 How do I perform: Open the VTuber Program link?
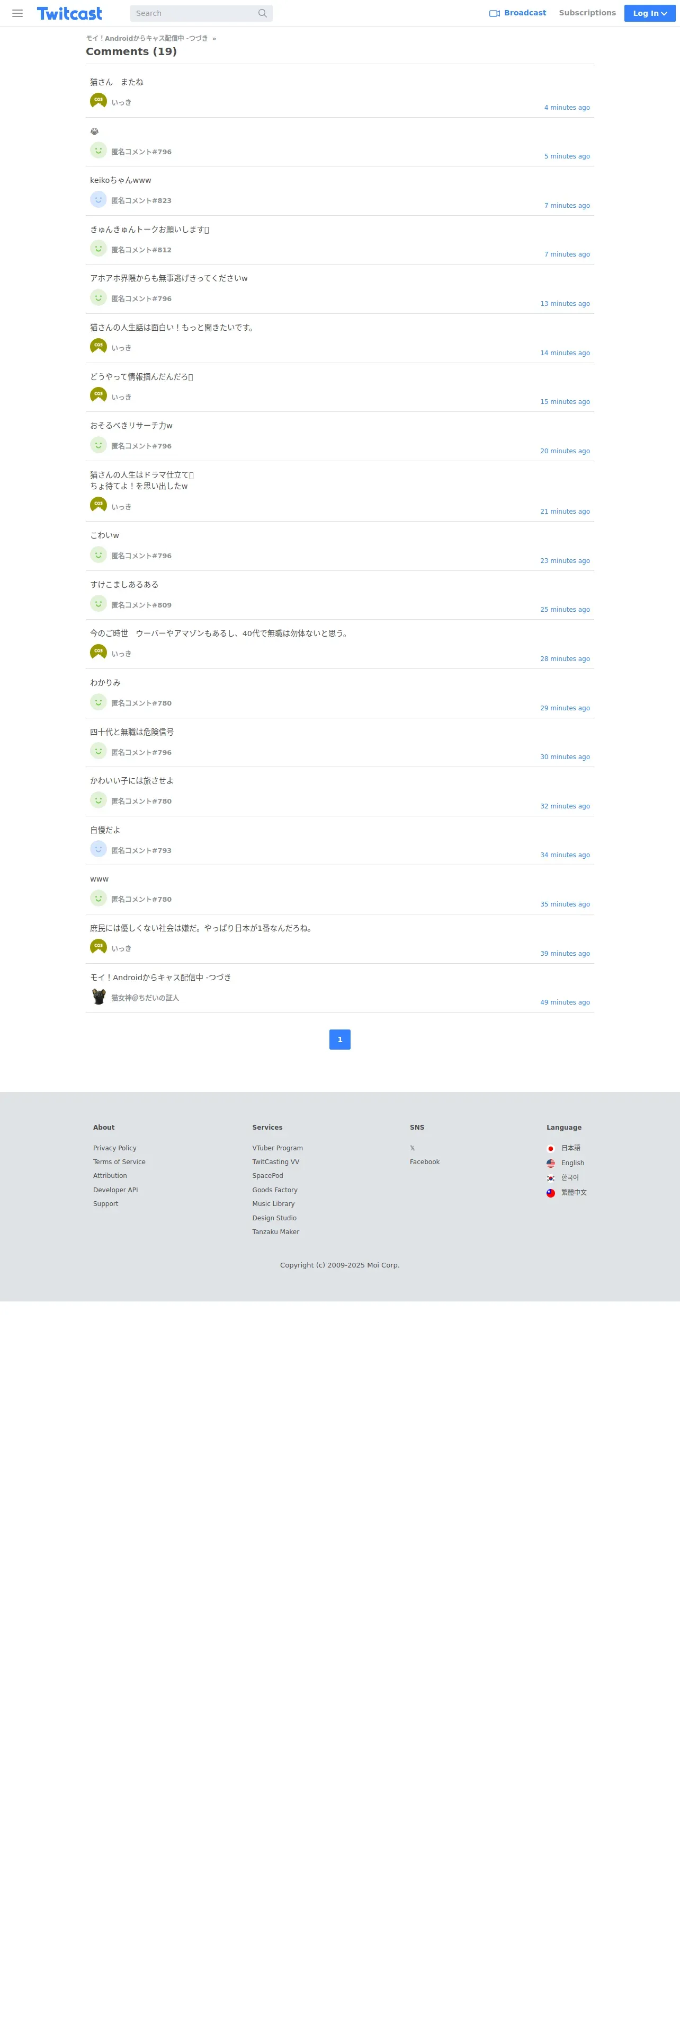click(278, 1149)
